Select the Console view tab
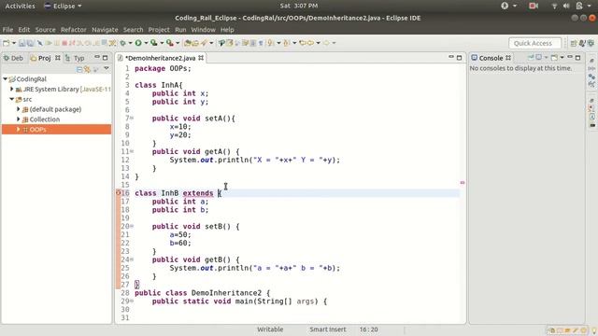 [491, 58]
